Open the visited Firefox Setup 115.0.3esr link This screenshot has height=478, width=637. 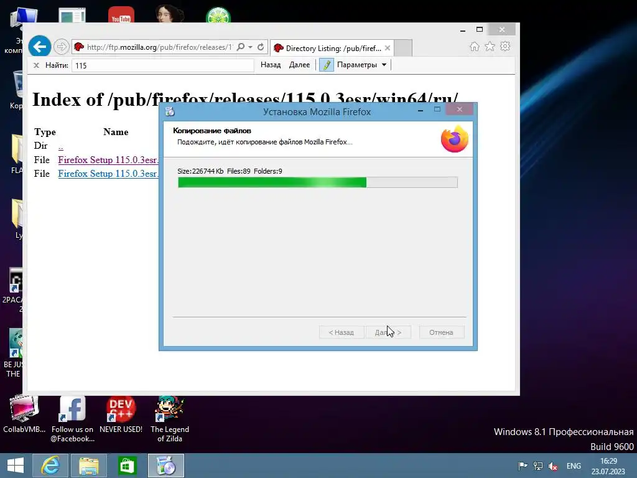coord(108,160)
